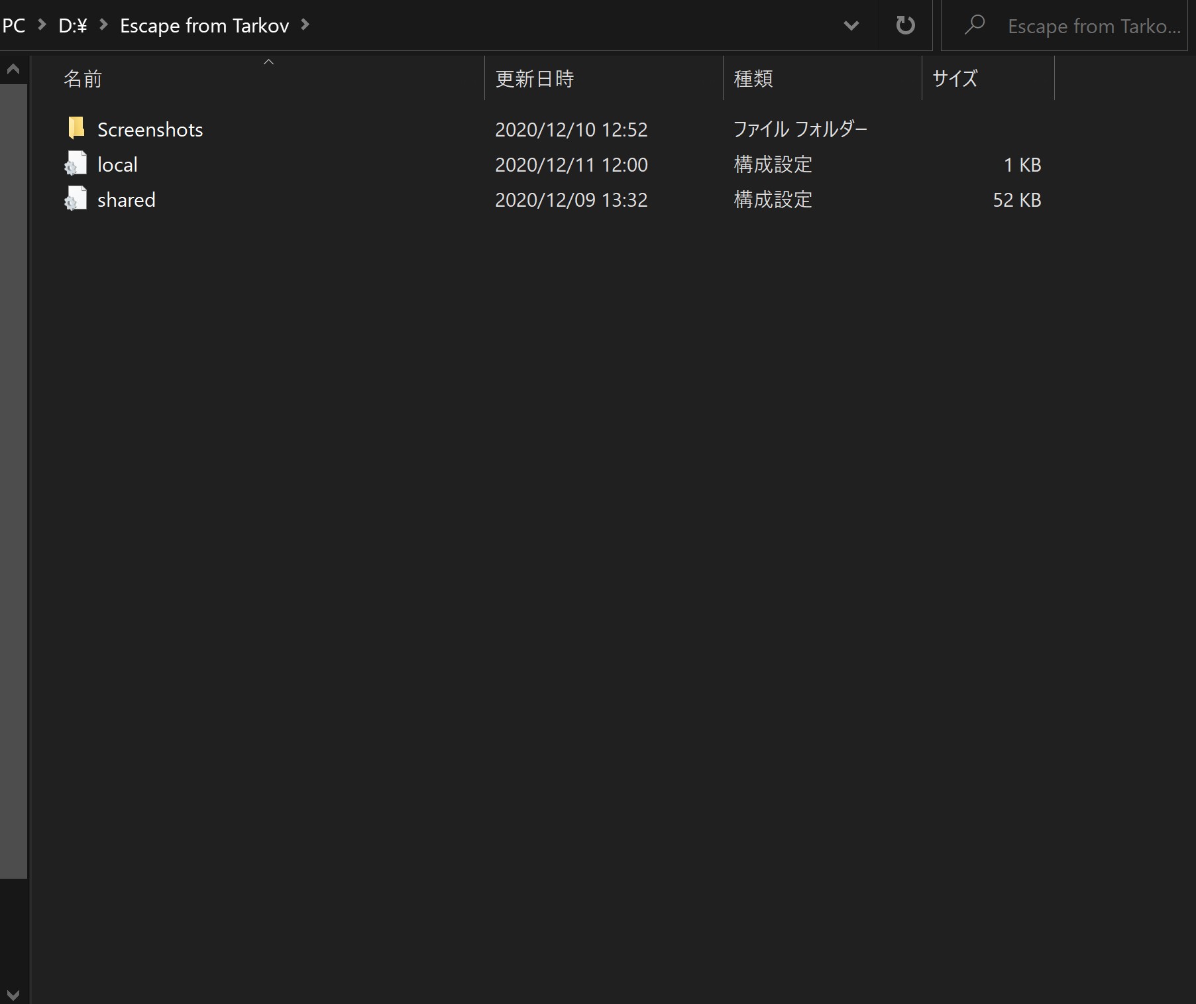The image size is (1196, 1004).
Task: Click navigation pane scroll down arrow
Action: [x=13, y=994]
